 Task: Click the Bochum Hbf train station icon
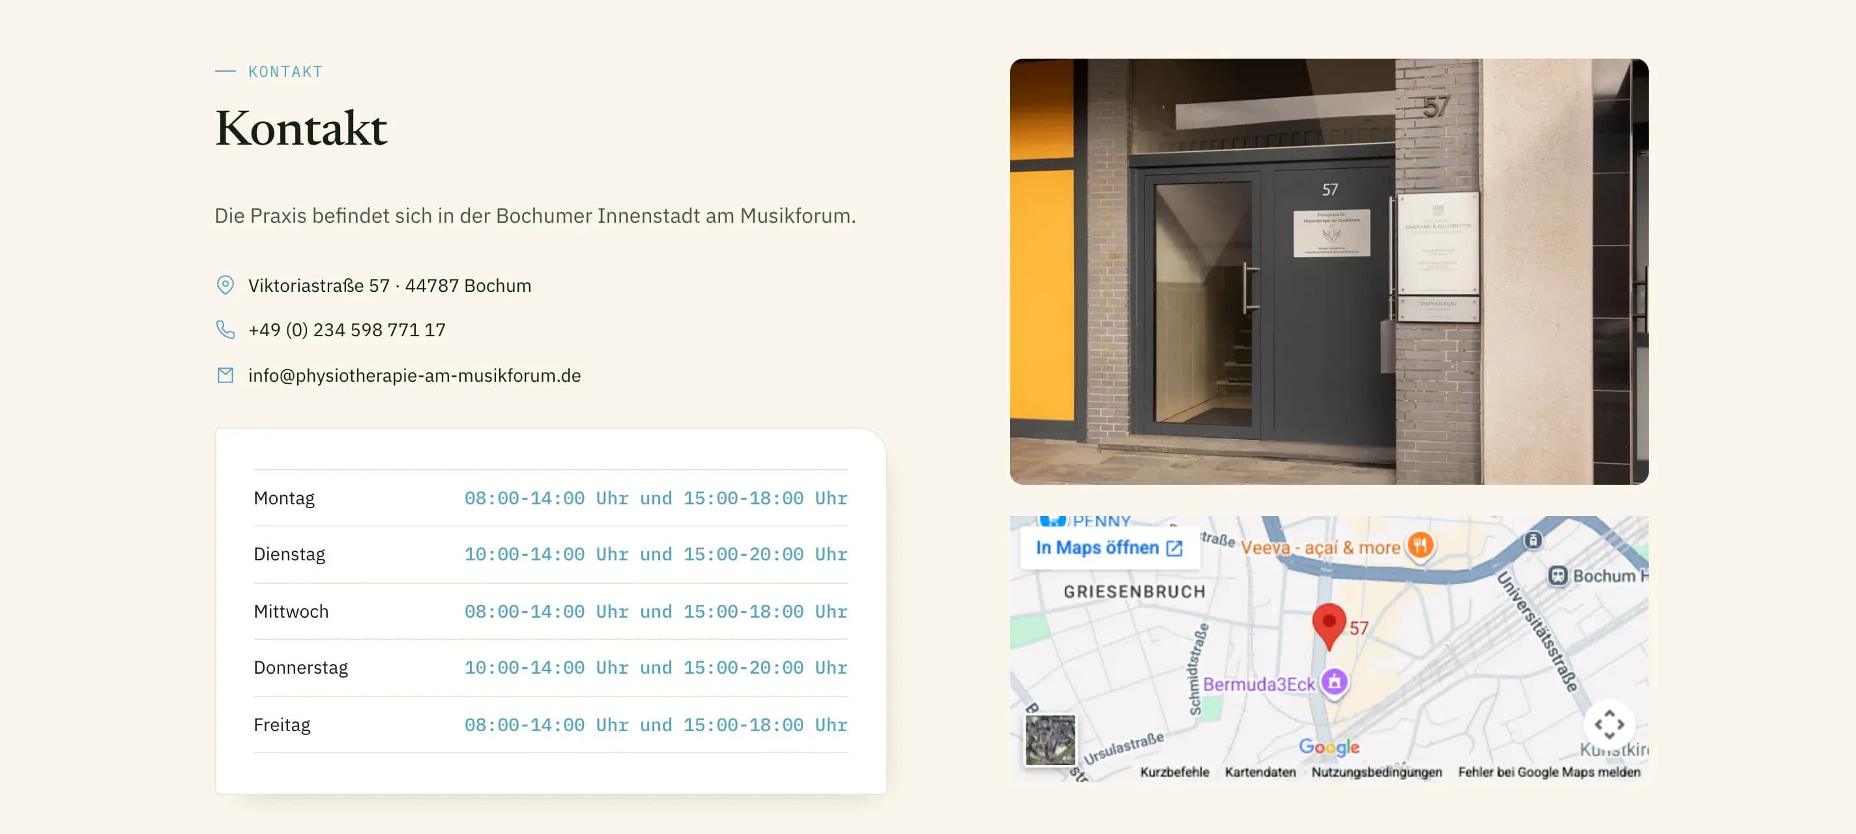(1558, 575)
